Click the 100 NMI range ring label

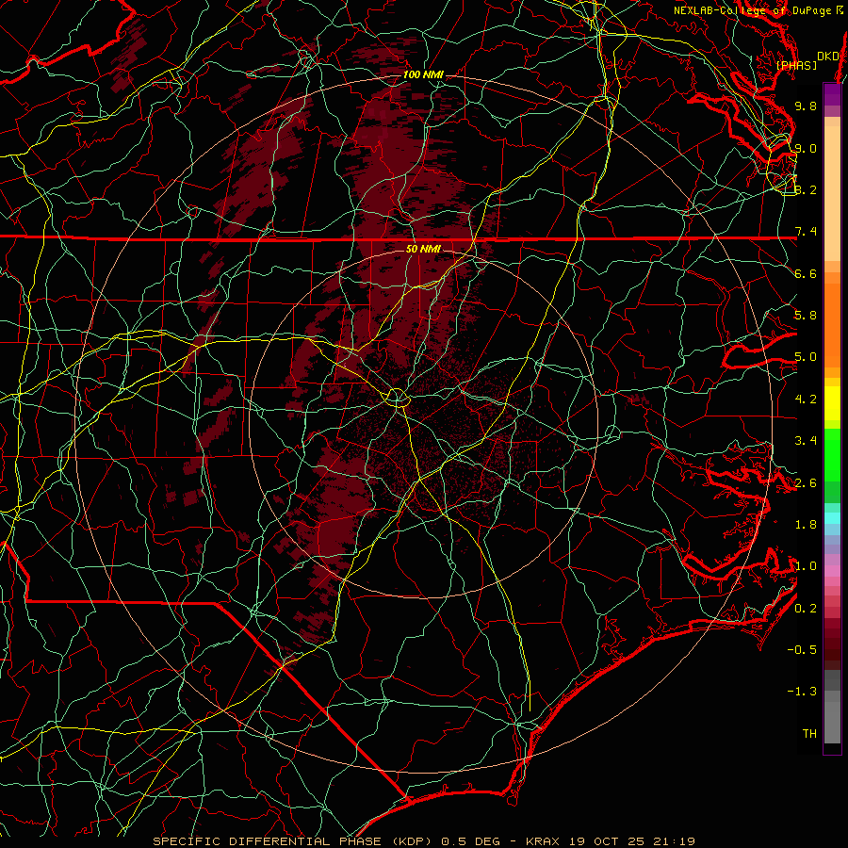(x=423, y=74)
